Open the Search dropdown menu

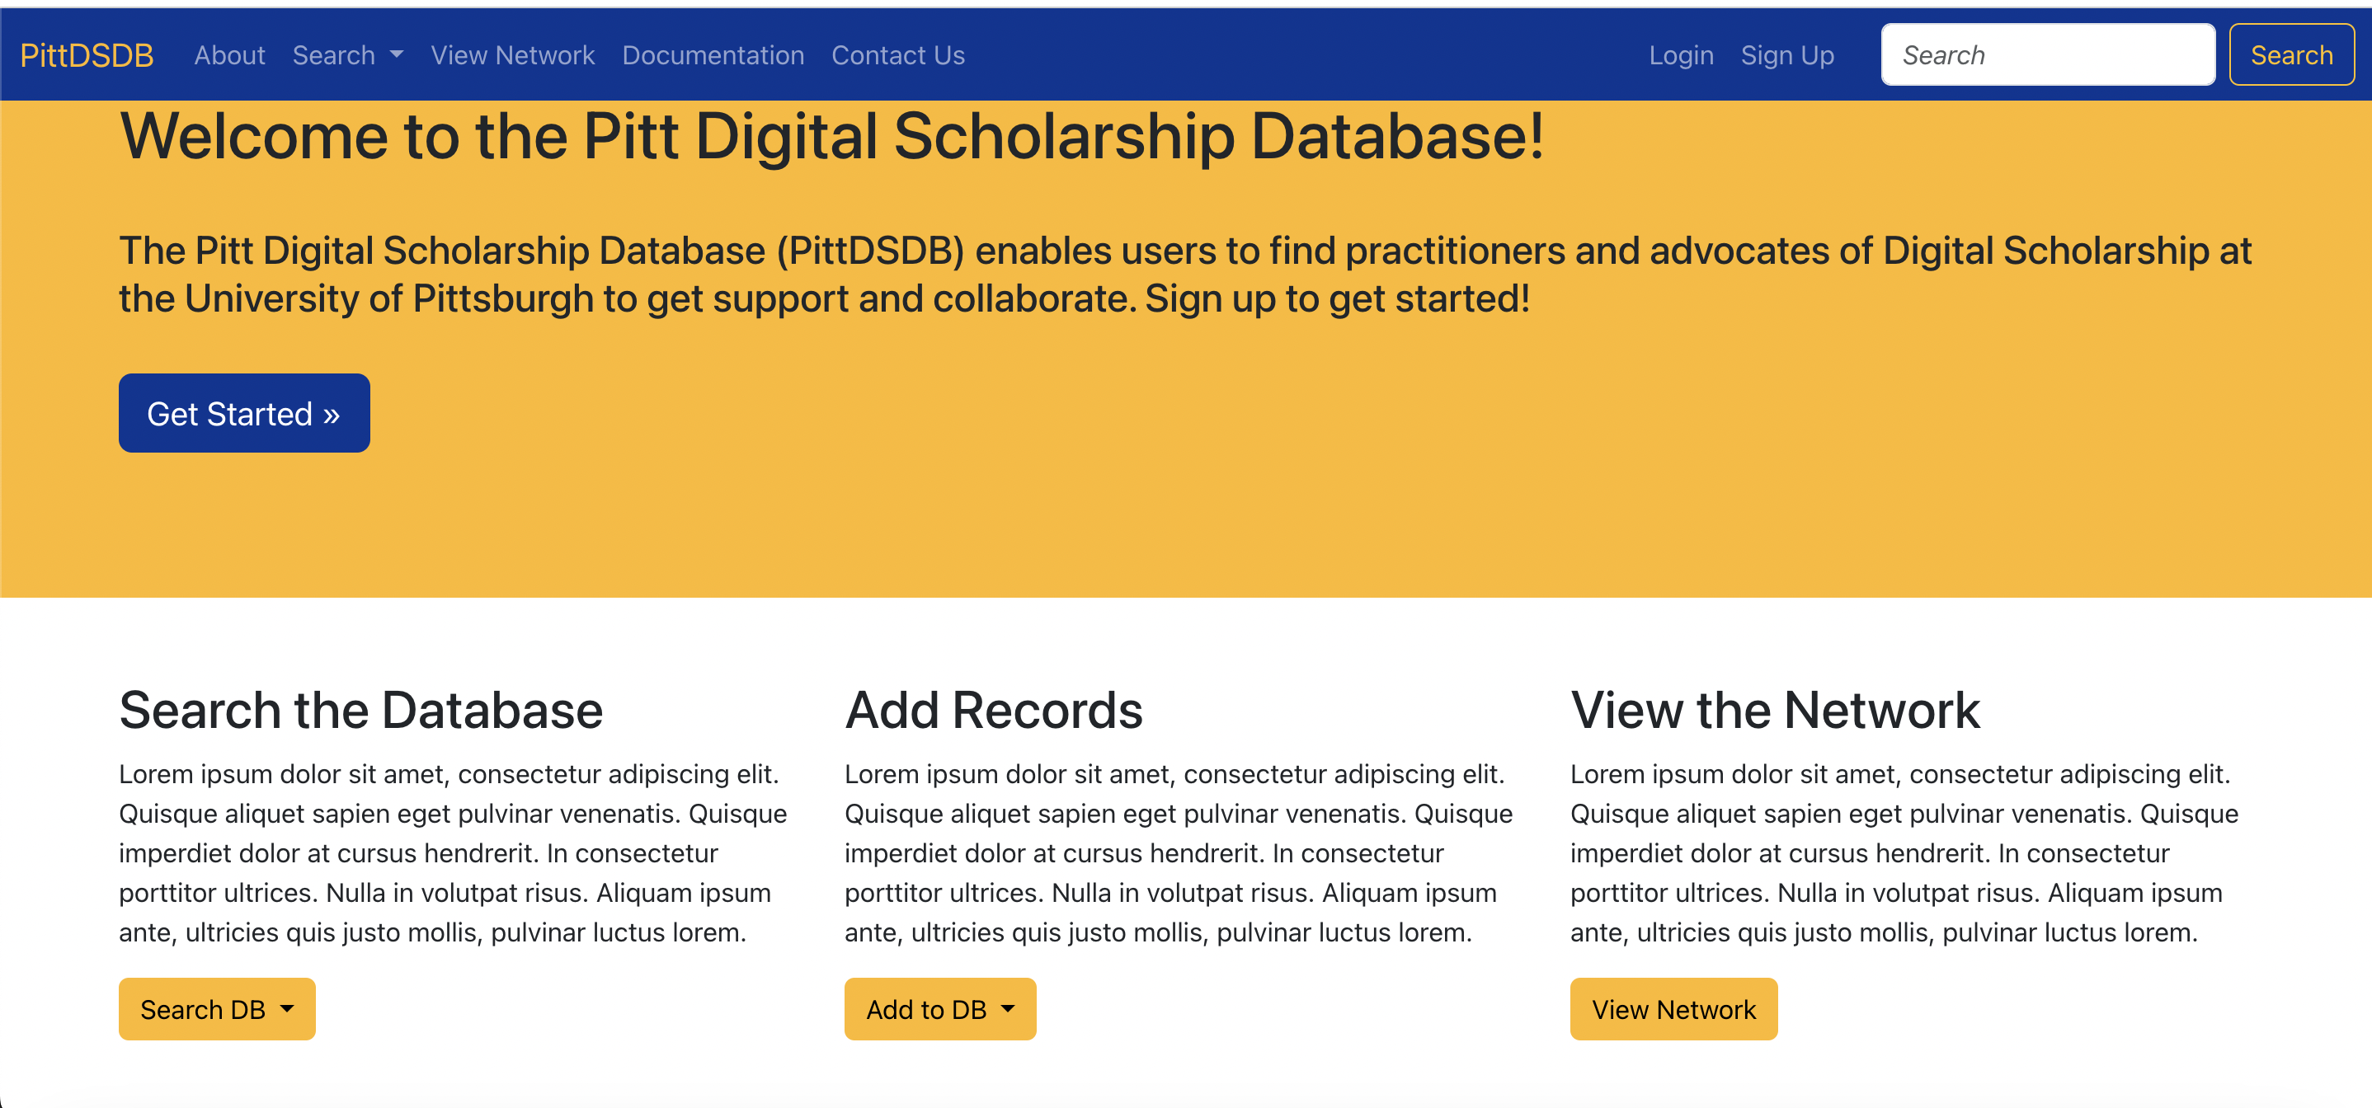tap(346, 56)
